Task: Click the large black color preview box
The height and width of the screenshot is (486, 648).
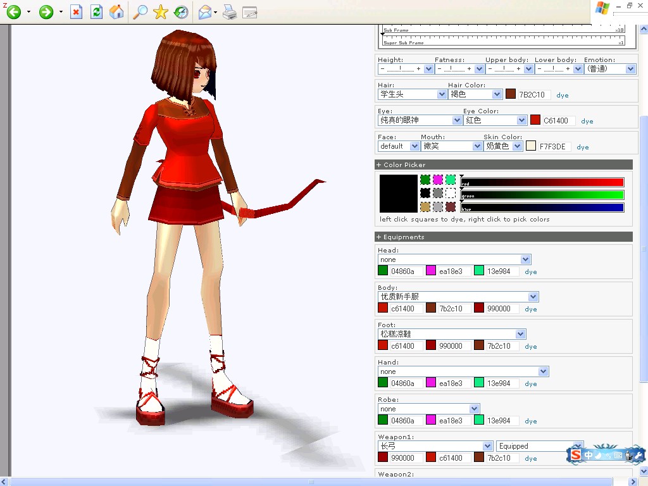Action: pos(399,194)
